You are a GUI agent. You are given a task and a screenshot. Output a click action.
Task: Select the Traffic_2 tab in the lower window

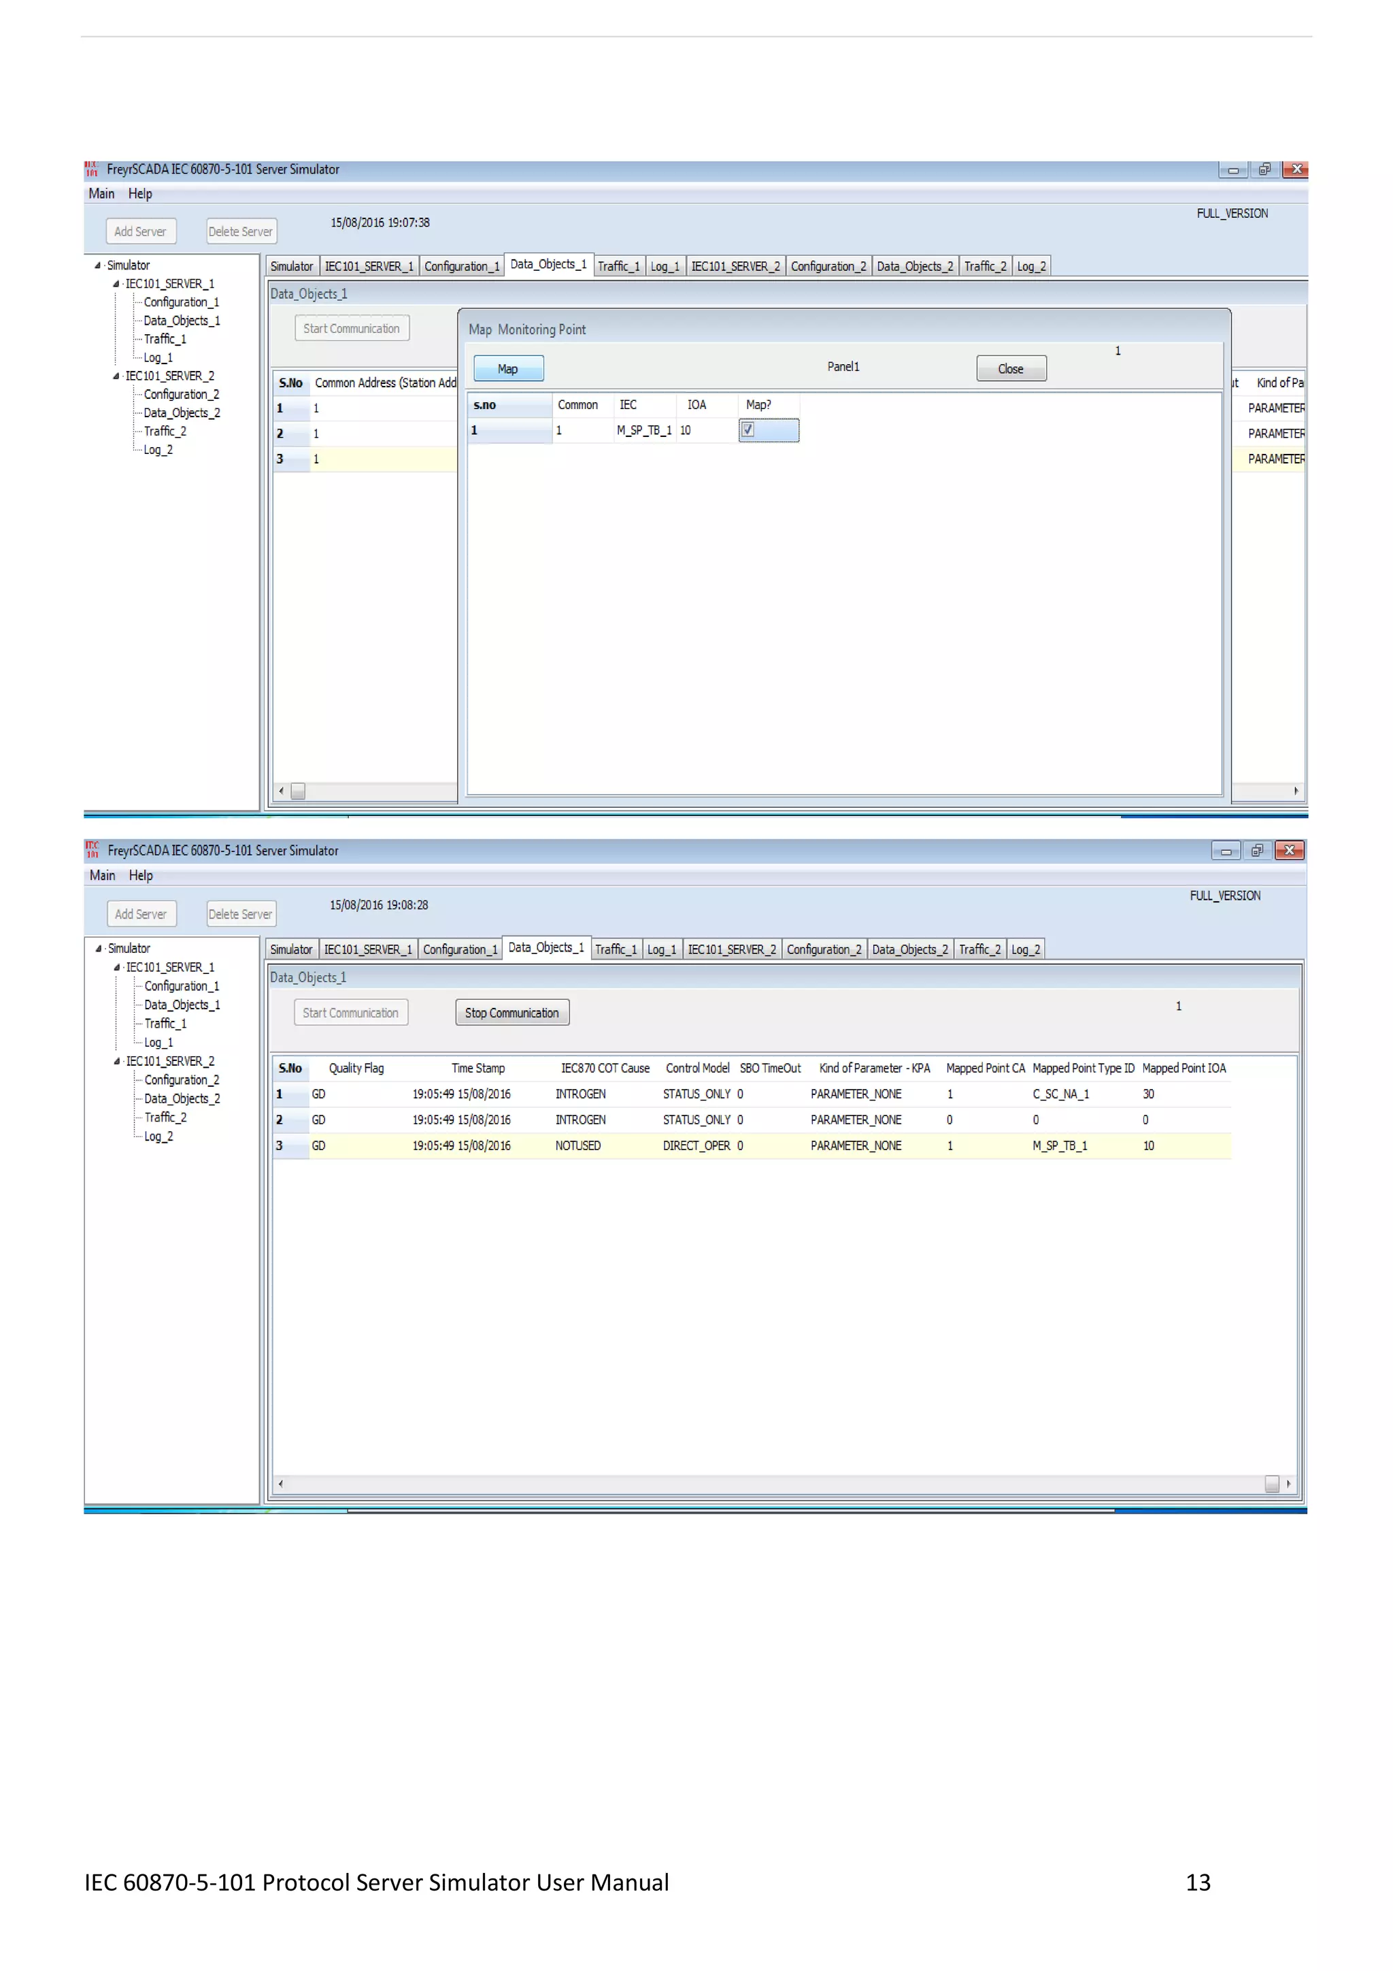pos(979,949)
